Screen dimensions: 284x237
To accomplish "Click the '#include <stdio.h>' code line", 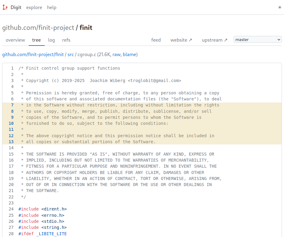I will point(41,221).
